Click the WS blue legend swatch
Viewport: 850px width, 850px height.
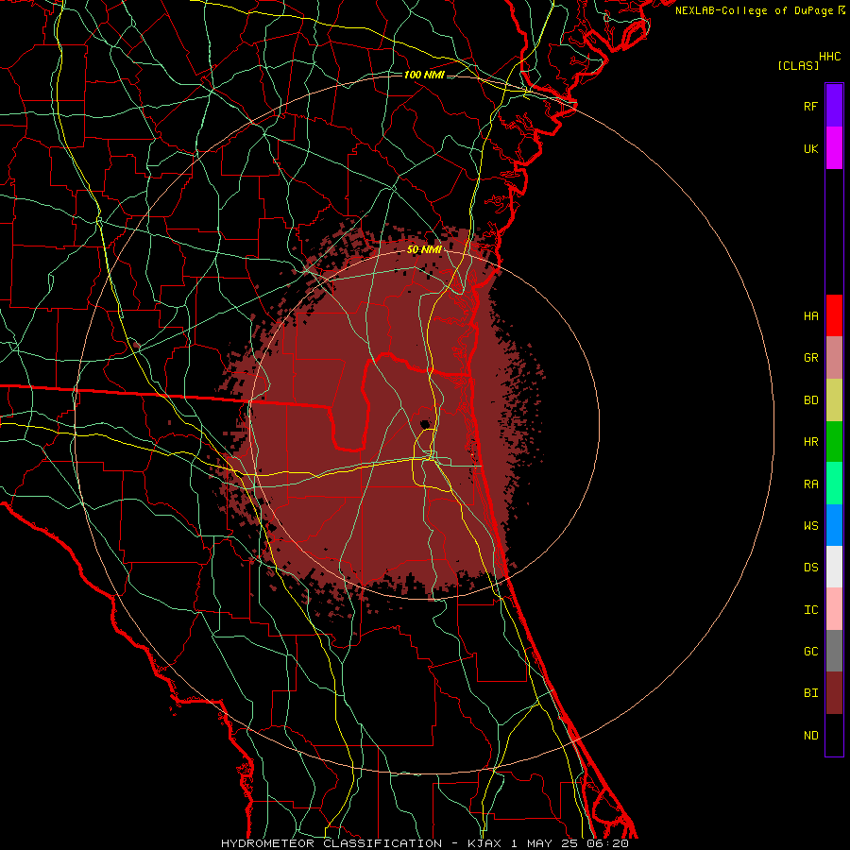[x=834, y=525]
